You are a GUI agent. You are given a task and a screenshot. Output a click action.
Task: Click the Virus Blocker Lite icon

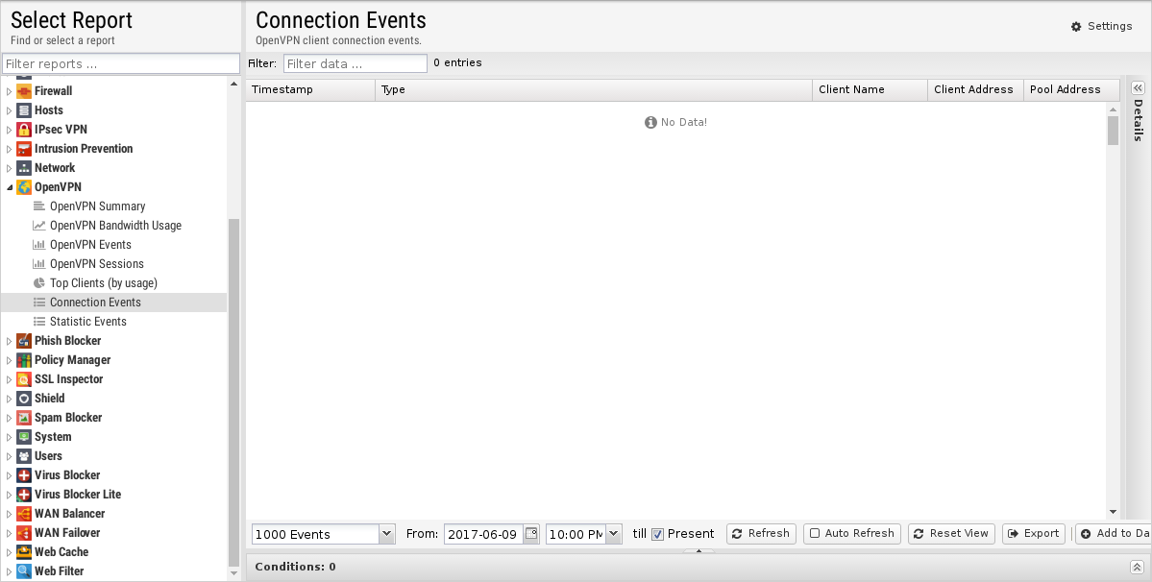(x=23, y=494)
